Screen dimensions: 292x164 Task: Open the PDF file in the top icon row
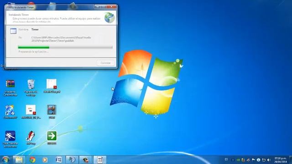52,86
